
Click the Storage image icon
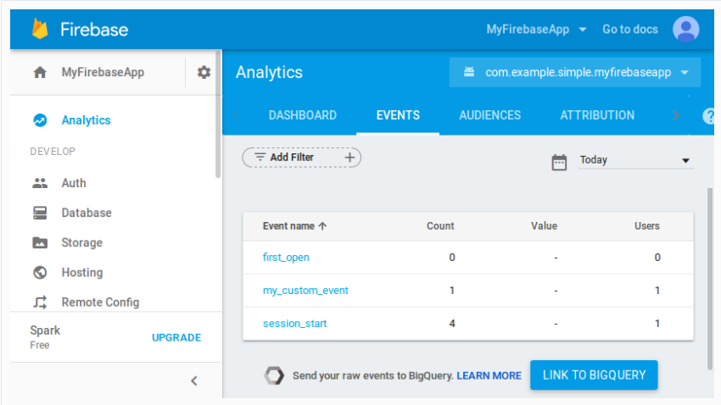point(40,242)
